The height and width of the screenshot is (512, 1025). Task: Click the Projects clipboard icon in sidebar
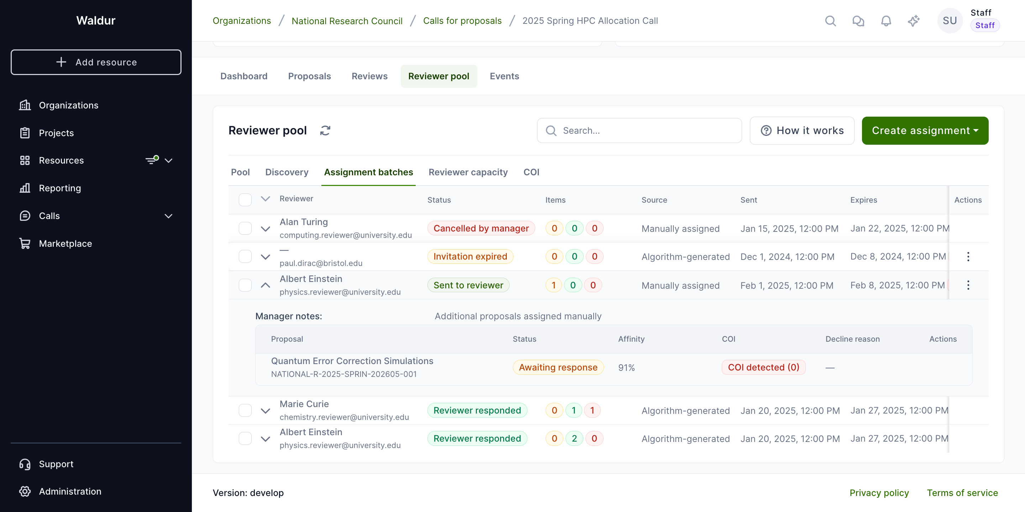25,133
